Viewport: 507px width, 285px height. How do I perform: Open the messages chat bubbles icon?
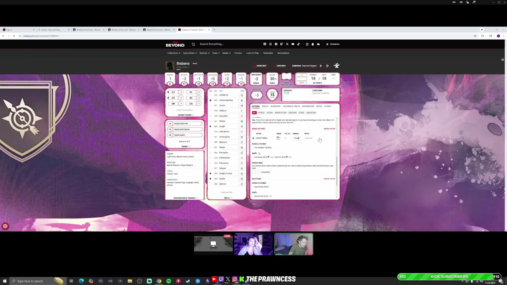(318, 44)
